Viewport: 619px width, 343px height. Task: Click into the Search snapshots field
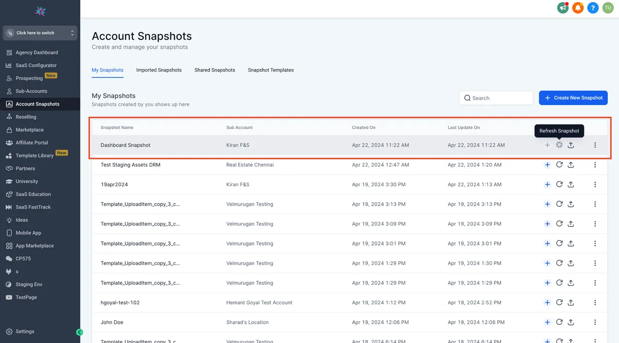pos(496,98)
